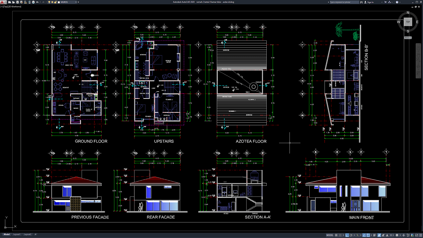Image resolution: width=423 pixels, height=238 pixels.
Task: Toggle drawing grid display in status bar
Action: click(x=336, y=235)
